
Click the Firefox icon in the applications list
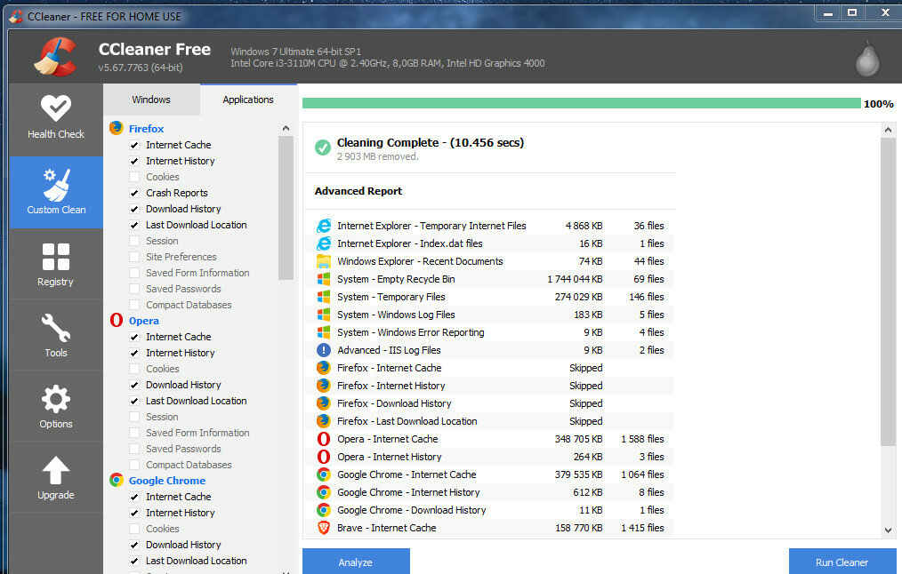click(x=117, y=128)
